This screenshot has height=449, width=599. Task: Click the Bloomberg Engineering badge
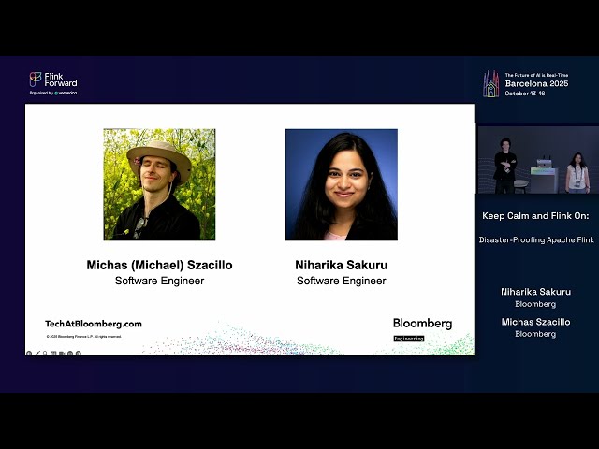tap(409, 339)
